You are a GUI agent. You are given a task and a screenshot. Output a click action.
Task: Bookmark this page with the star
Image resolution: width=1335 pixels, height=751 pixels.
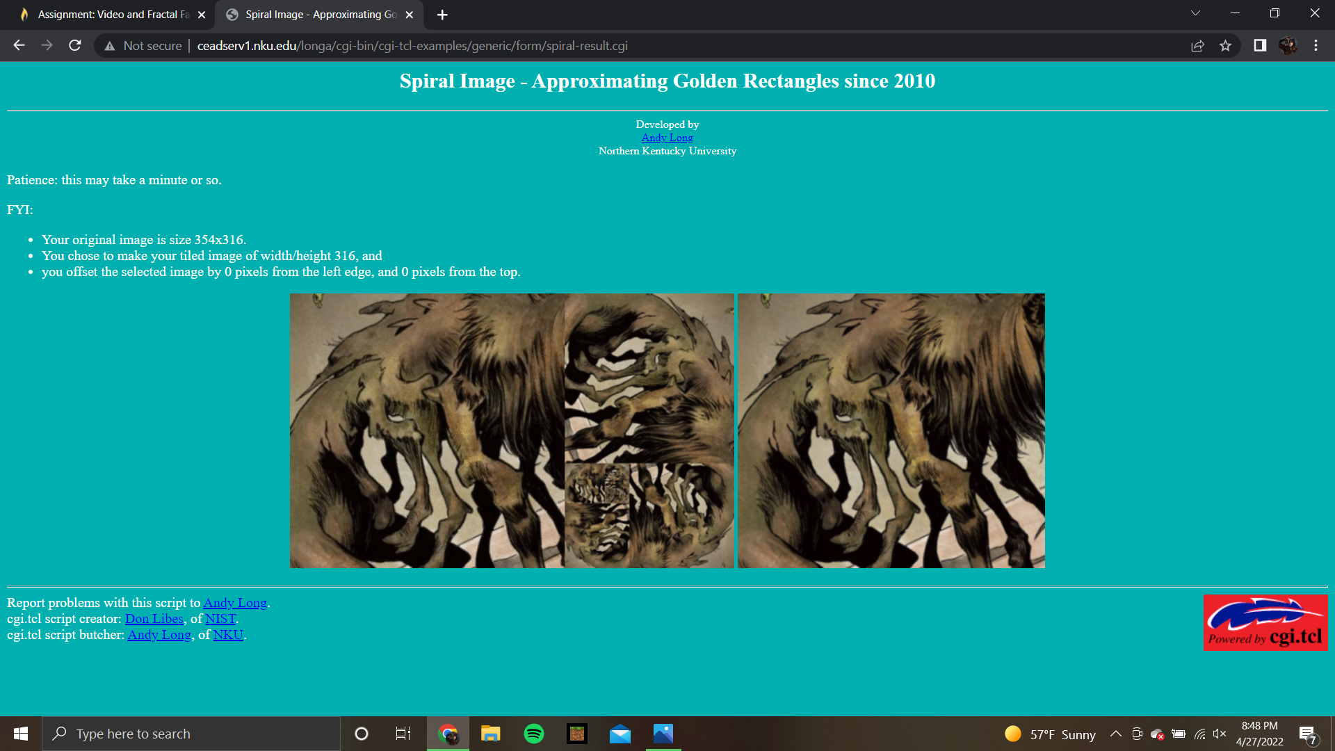tap(1225, 46)
